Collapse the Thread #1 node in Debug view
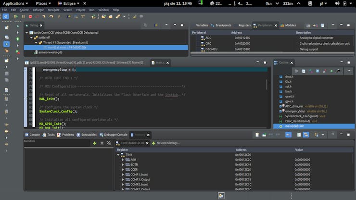356x200 pixels. [36, 42]
